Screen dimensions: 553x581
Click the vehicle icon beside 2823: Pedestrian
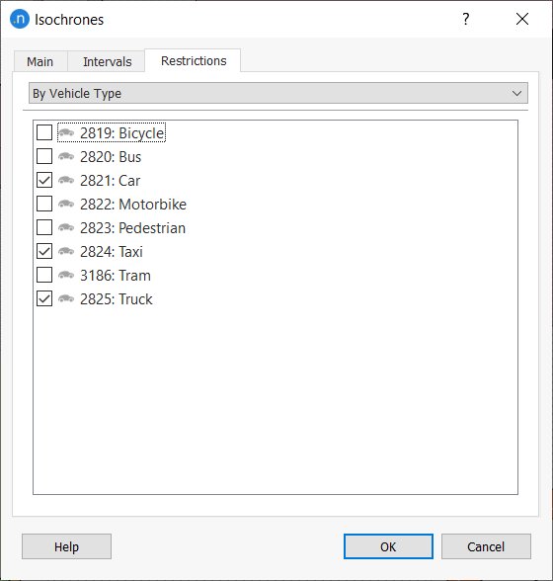[x=66, y=227]
